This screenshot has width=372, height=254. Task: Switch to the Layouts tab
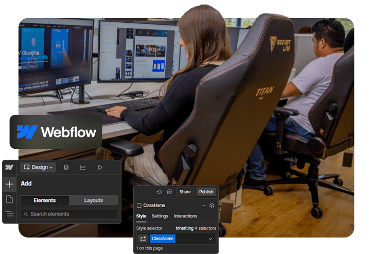(94, 200)
